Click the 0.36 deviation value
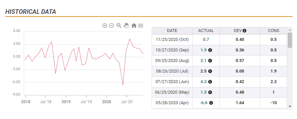Screen dimensions: 297x119 240,50
